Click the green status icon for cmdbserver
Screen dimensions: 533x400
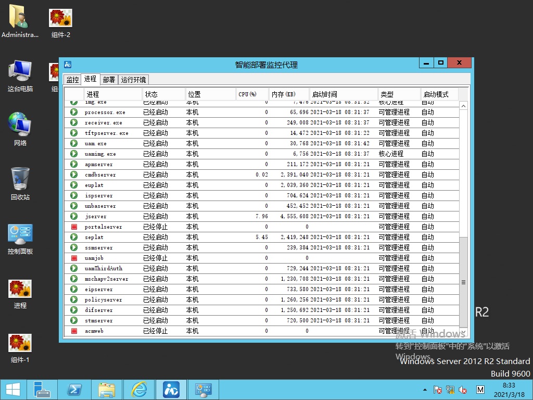(74, 174)
